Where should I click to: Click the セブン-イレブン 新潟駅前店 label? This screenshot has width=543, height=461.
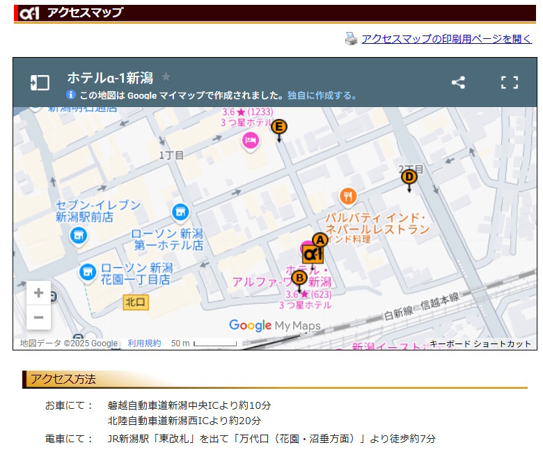click(x=98, y=211)
